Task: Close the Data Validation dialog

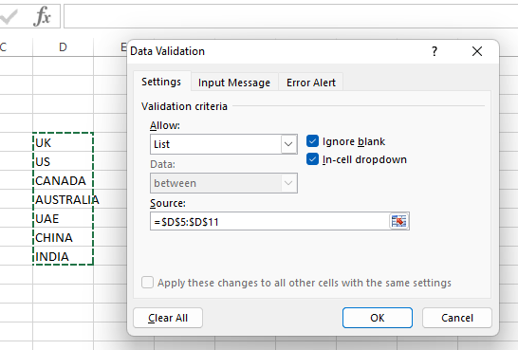Action: [477, 51]
